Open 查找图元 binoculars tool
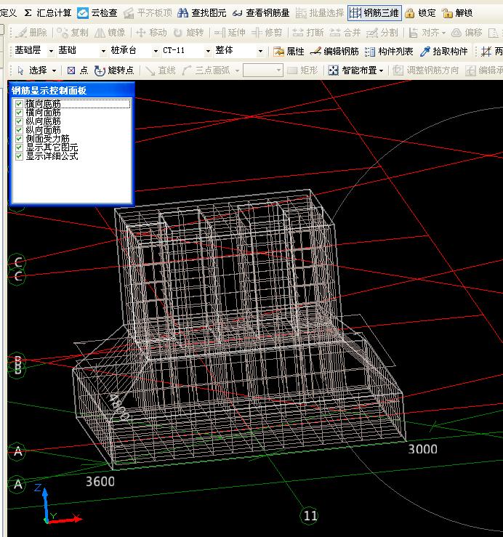 [202, 13]
